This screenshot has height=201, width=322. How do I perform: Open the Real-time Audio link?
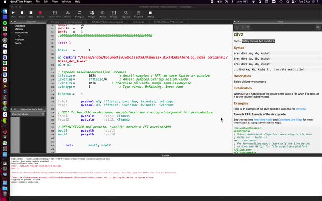click(x=263, y=120)
